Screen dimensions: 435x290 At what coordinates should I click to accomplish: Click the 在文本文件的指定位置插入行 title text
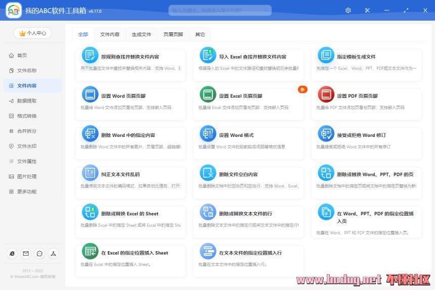point(250,253)
